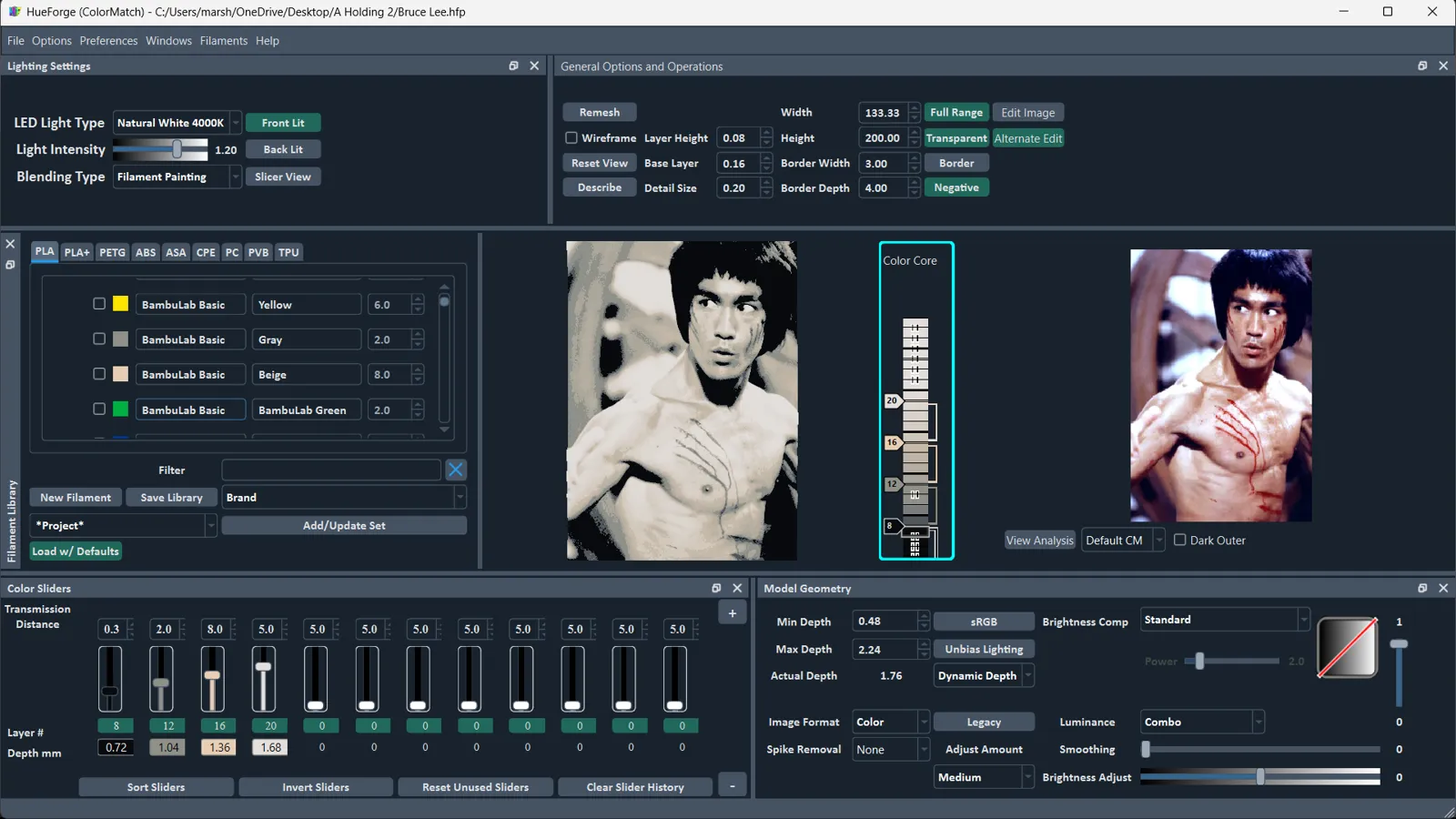The image size is (1456, 819).
Task: Open the *Project* set dropdown
Action: [x=123, y=525]
